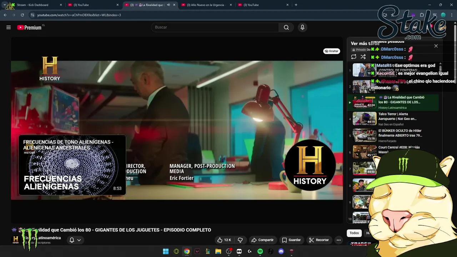The height and width of the screenshot is (257, 457).
Task: Go back in browser history
Action: [5, 15]
